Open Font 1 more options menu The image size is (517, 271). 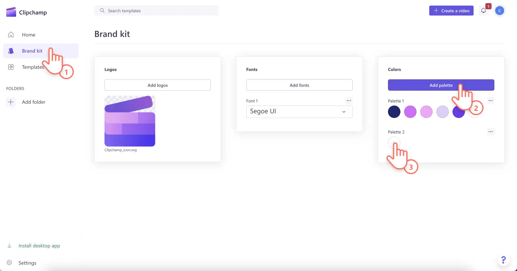pyautogui.click(x=349, y=101)
